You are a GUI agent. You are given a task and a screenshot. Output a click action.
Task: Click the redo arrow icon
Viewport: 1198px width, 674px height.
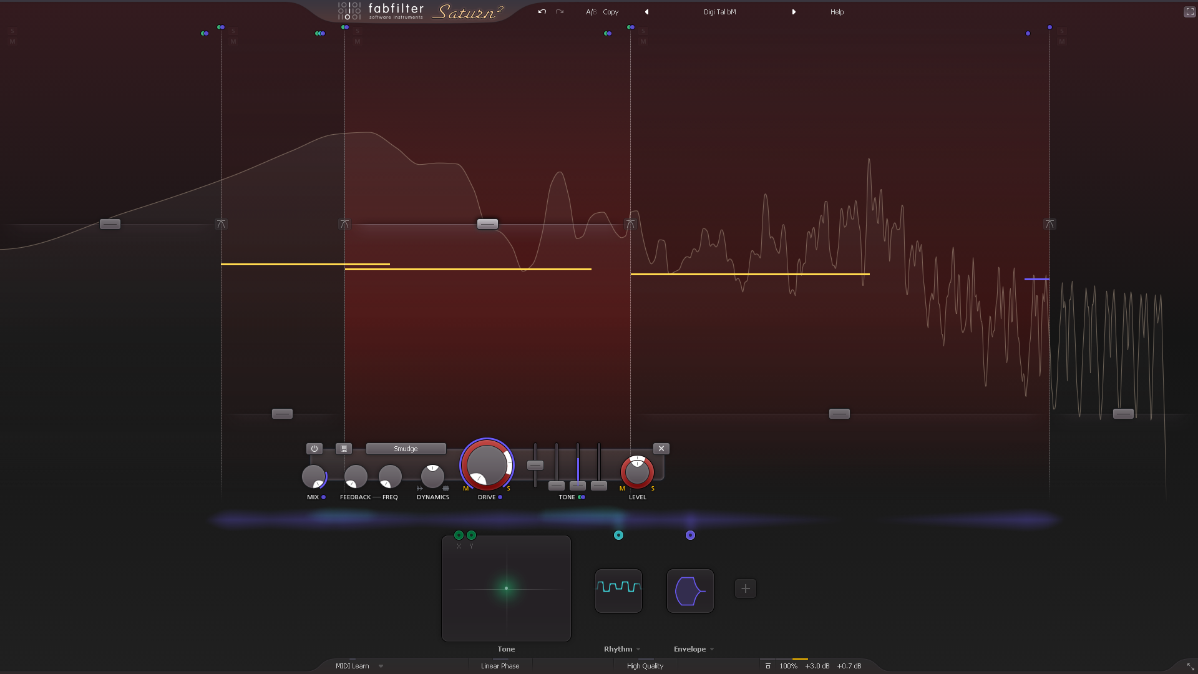pos(558,11)
